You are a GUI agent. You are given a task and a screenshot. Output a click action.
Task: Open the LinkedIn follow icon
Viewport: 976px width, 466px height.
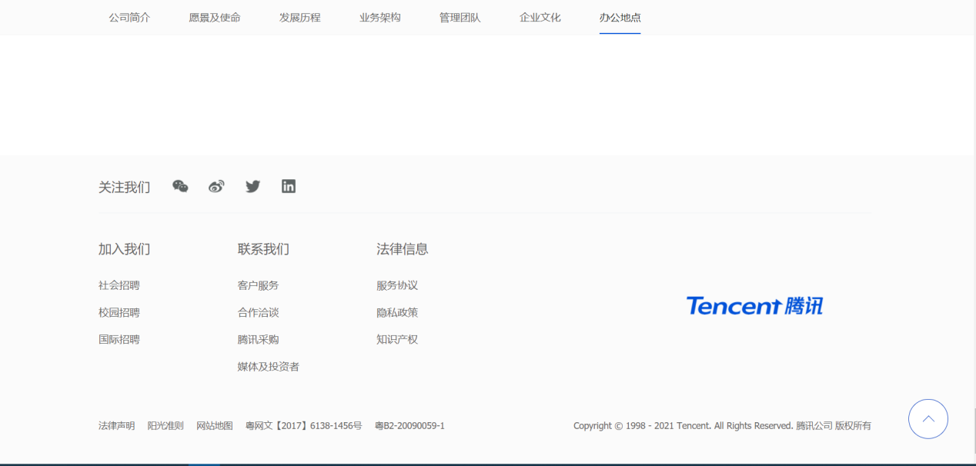(289, 186)
